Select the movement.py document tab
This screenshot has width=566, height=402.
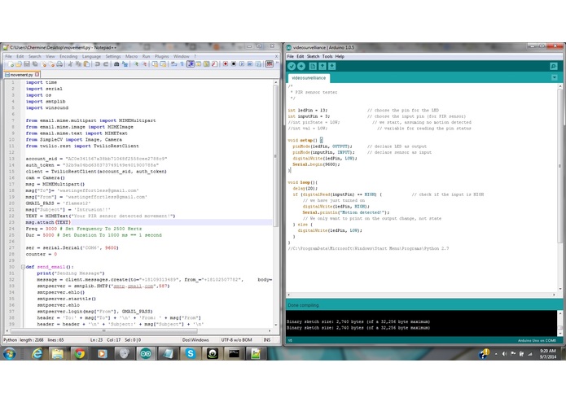pos(22,75)
